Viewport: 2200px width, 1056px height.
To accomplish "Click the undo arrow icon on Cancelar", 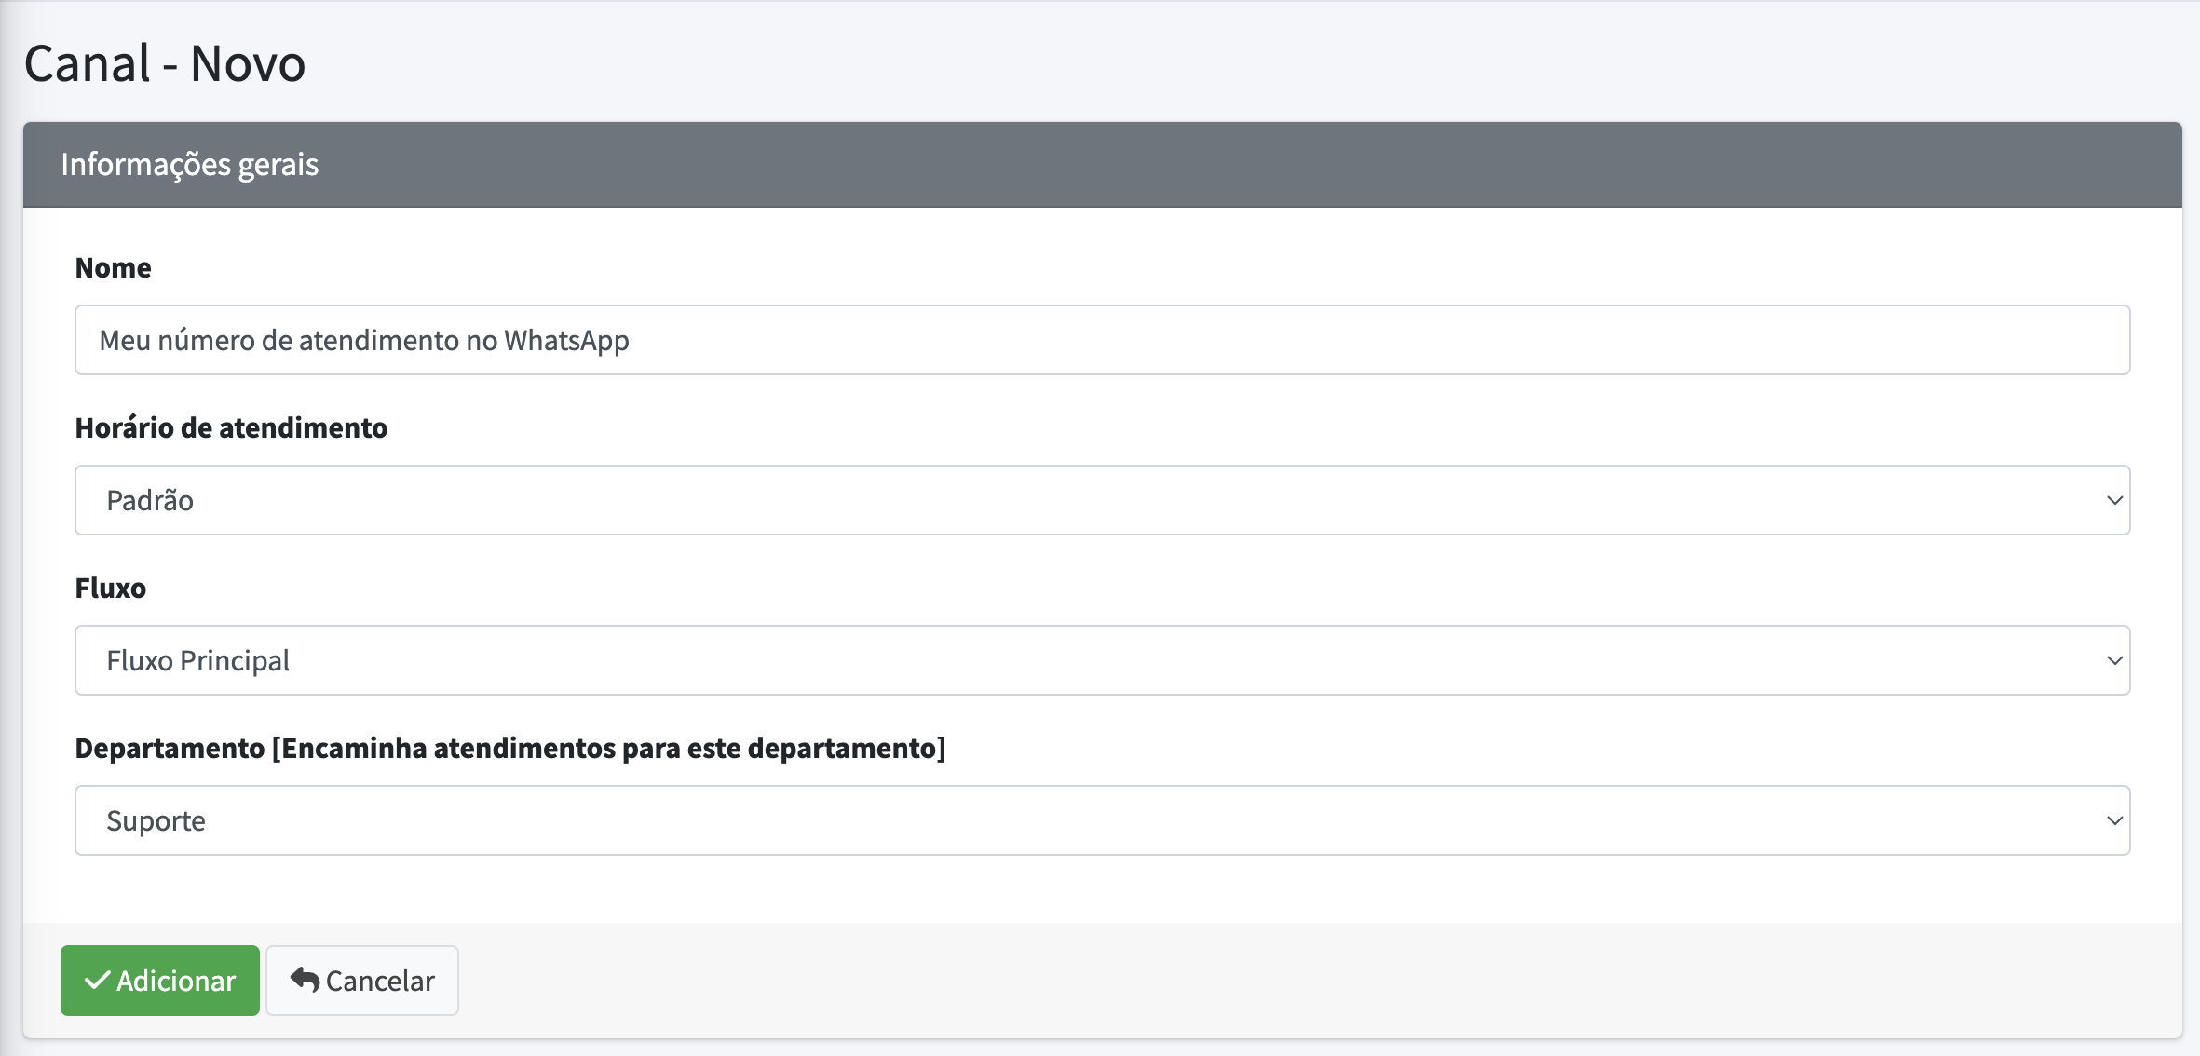I will (305, 980).
